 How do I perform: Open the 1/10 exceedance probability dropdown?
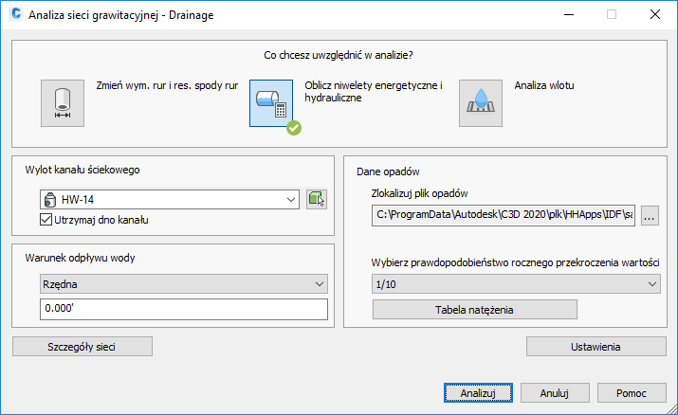(651, 284)
